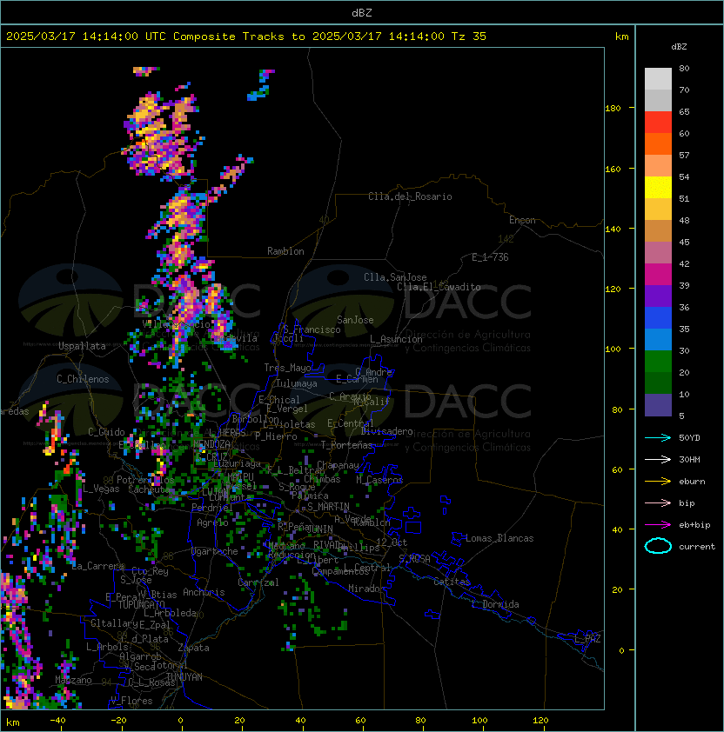Screen dimensions: 724x732
Task: Click the 'Clla.del_Rosario' map label
Action: pyautogui.click(x=410, y=196)
